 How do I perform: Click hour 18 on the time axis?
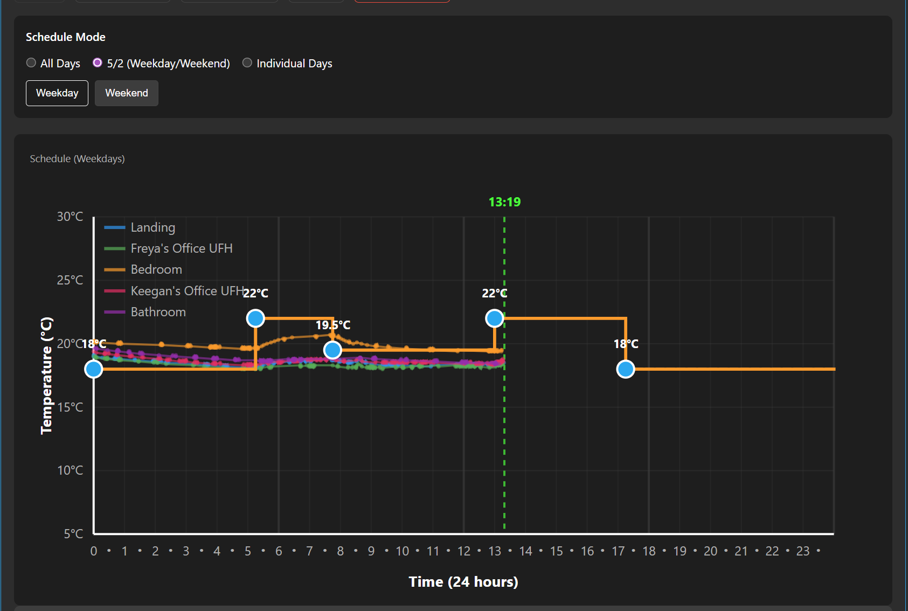click(649, 551)
